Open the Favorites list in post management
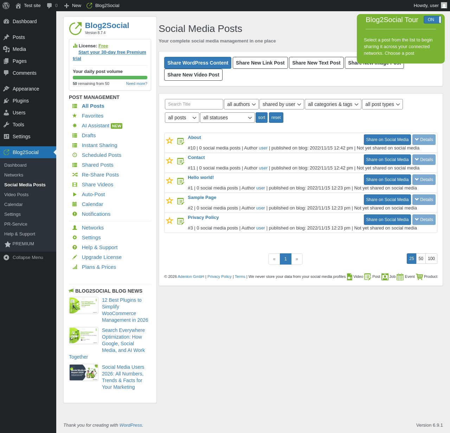The image size is (450, 433). pos(92,116)
